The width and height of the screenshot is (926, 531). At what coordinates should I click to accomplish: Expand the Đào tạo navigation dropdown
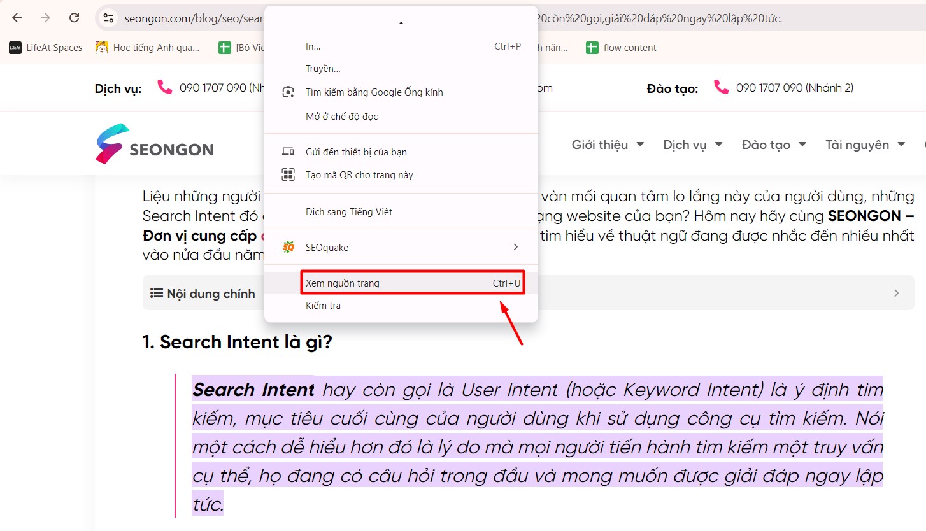point(774,145)
